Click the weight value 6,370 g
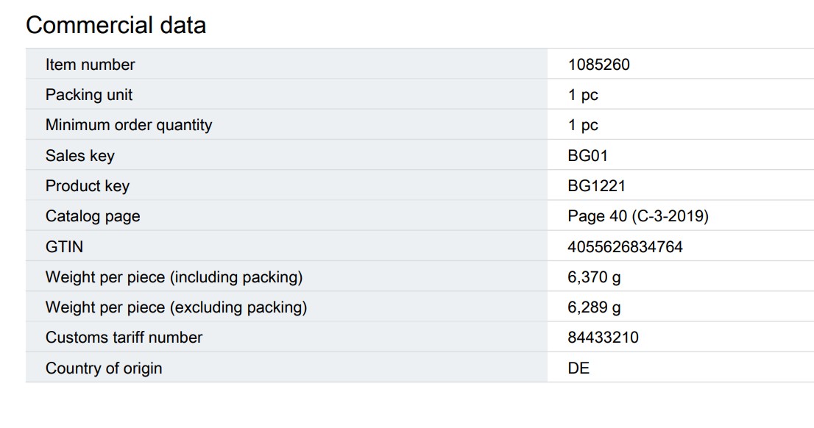814x428 pixels. click(x=593, y=277)
